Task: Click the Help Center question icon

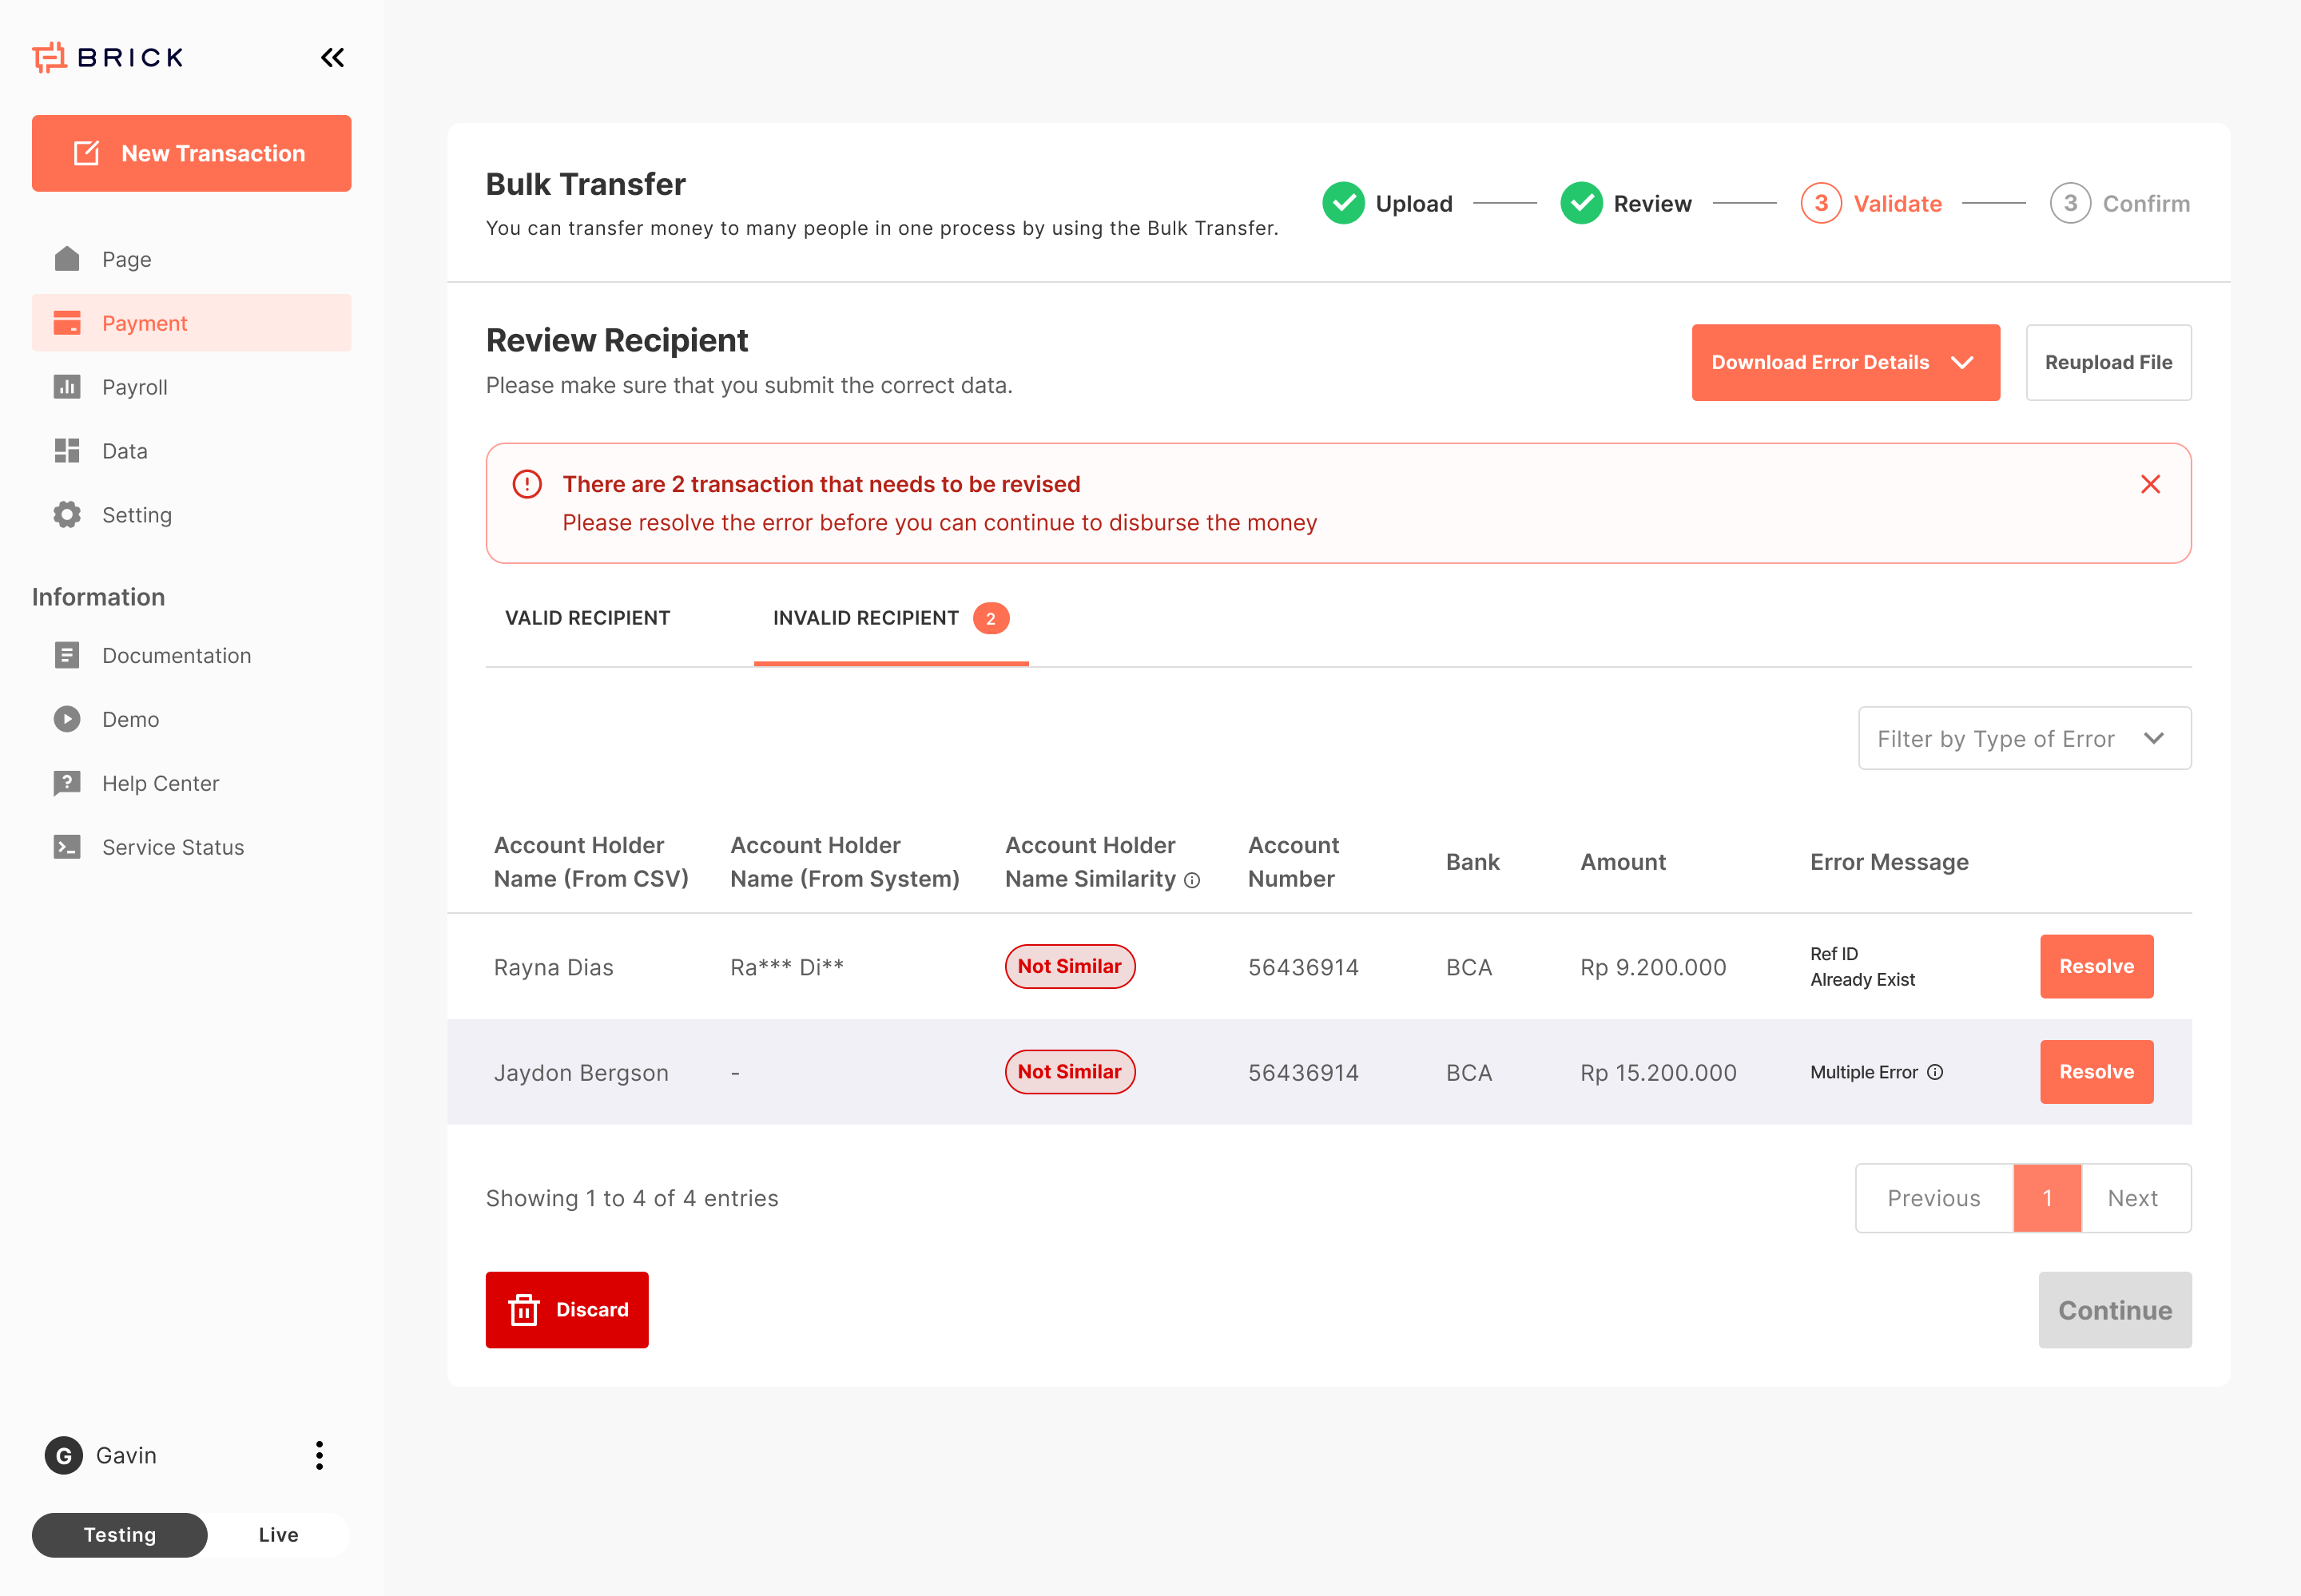Action: (x=67, y=783)
